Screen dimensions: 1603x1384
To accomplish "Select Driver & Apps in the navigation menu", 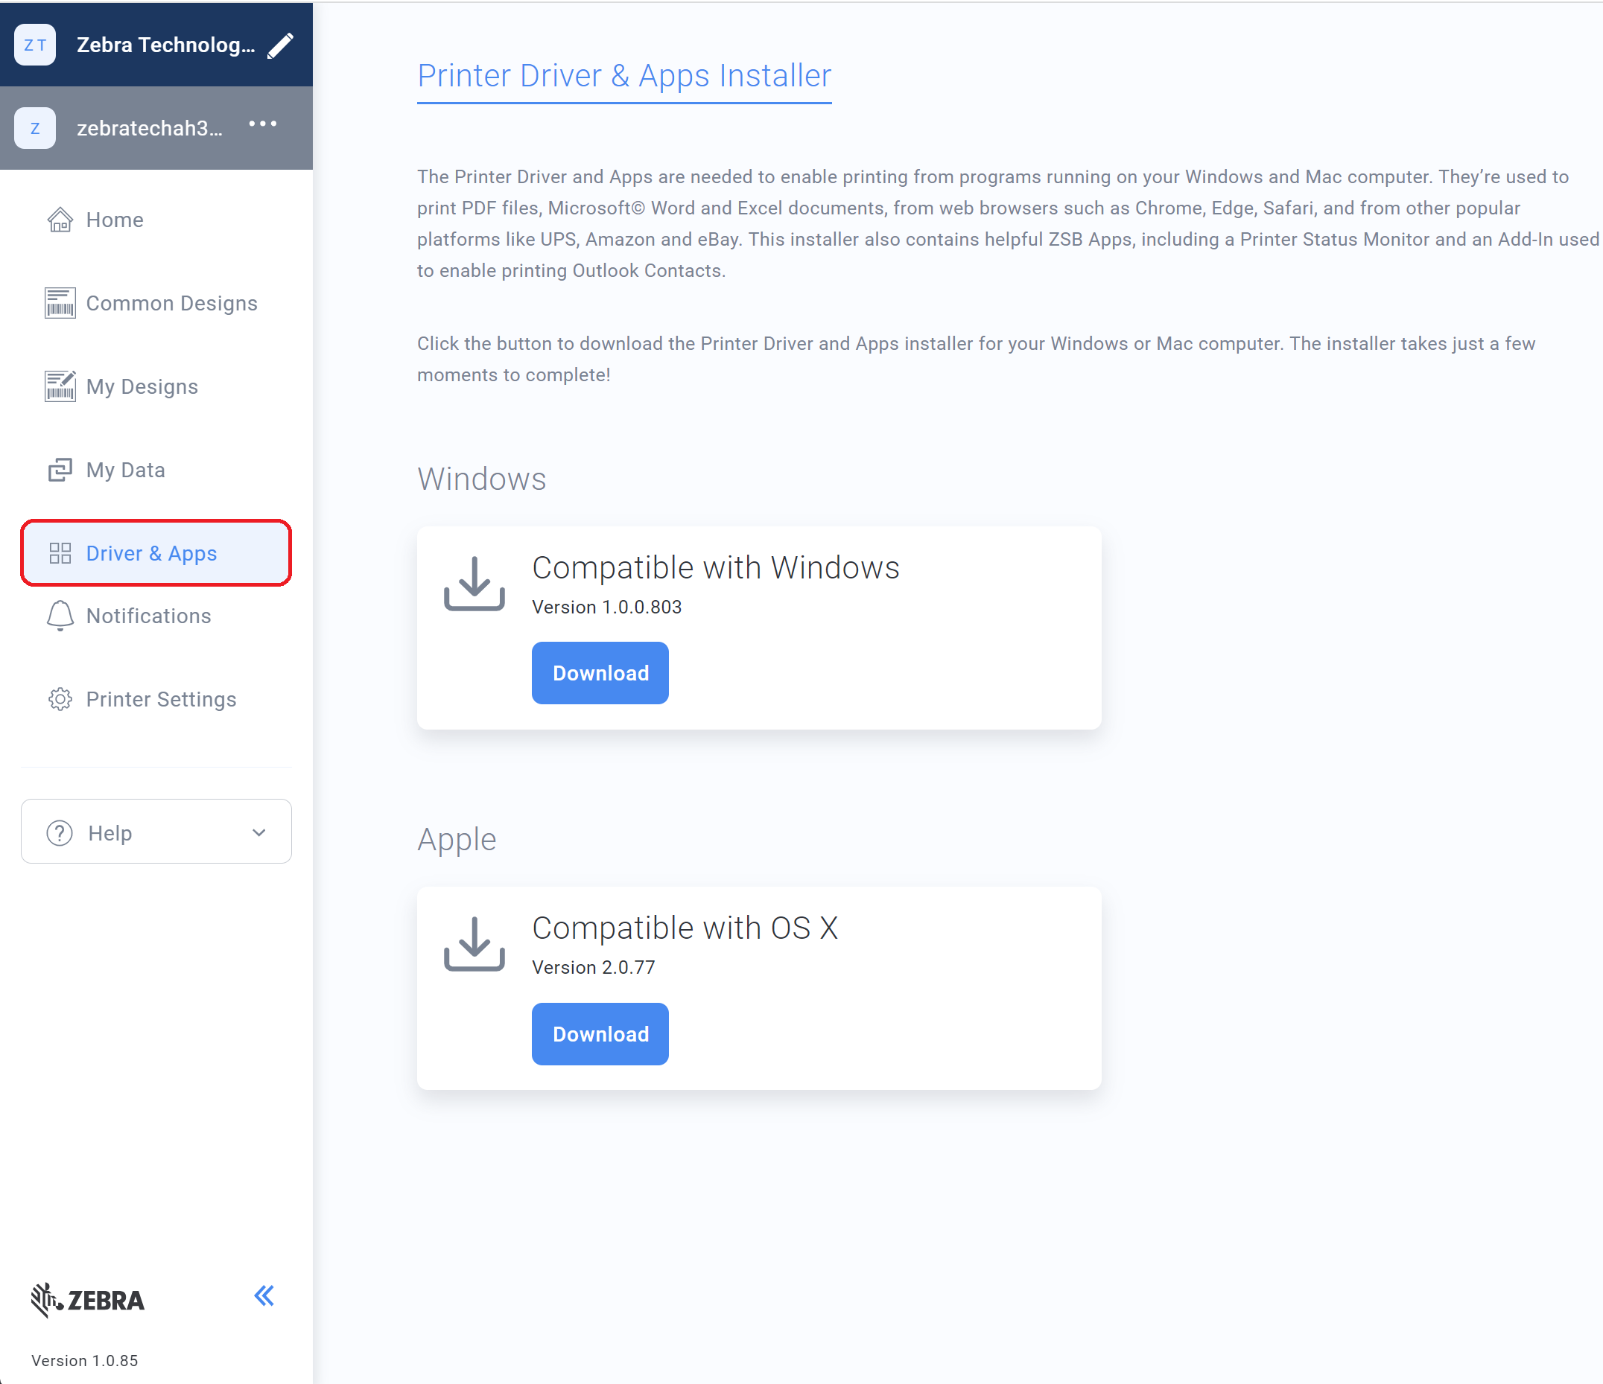I will pos(152,553).
